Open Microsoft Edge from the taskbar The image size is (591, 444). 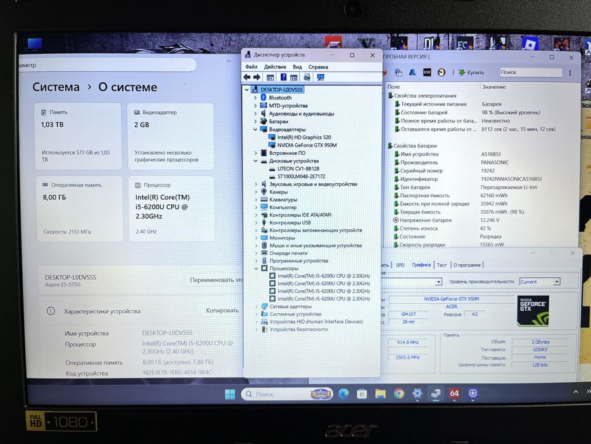[343, 394]
